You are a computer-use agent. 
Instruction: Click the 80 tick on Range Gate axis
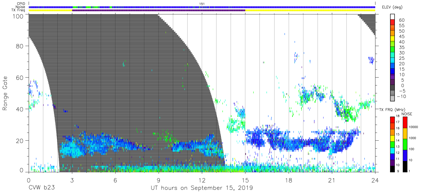[x=20, y=46]
